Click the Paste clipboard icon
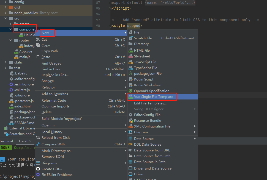The width and height of the screenshot is (267, 180). click(38, 57)
